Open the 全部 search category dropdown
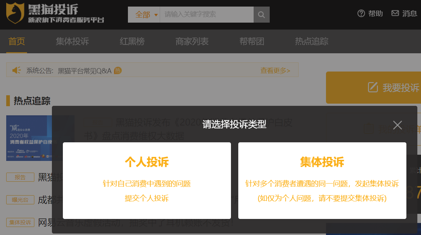 tap(144, 14)
